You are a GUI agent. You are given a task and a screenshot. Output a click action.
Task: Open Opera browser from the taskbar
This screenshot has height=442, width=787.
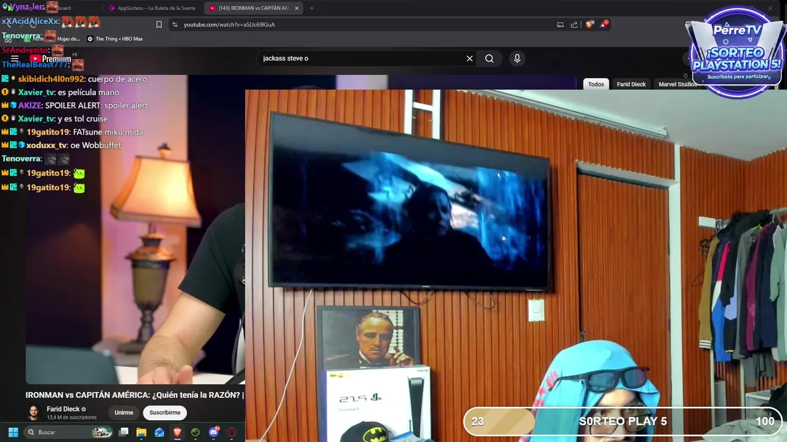point(232,432)
